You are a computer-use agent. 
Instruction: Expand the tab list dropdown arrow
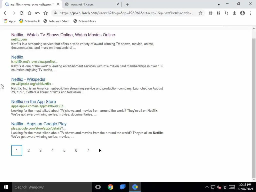(219, 4)
